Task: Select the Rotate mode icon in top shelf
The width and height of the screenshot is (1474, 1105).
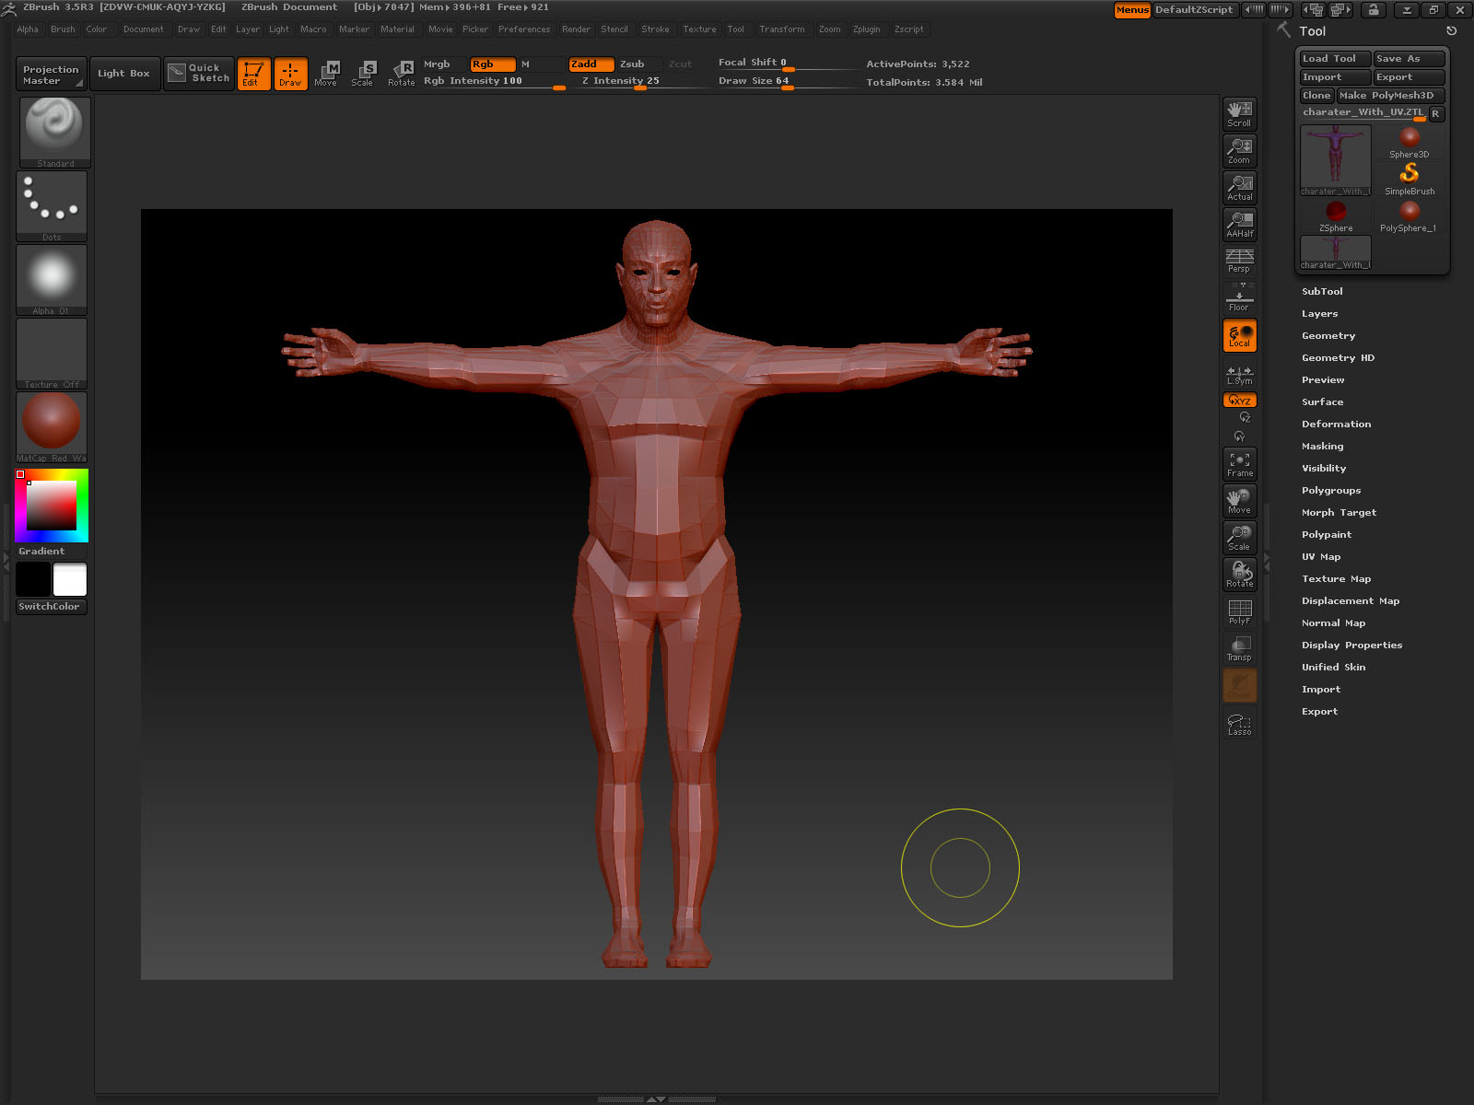Action: (401, 73)
